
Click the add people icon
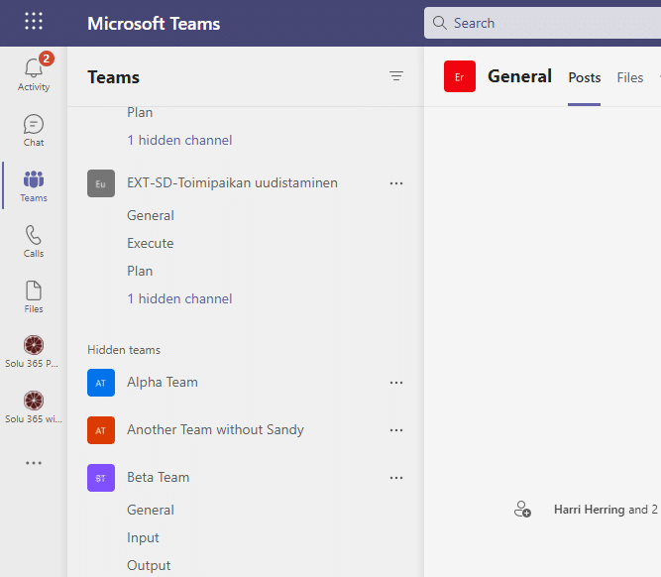pos(522,510)
